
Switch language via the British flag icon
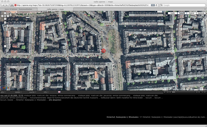click(59, 92)
